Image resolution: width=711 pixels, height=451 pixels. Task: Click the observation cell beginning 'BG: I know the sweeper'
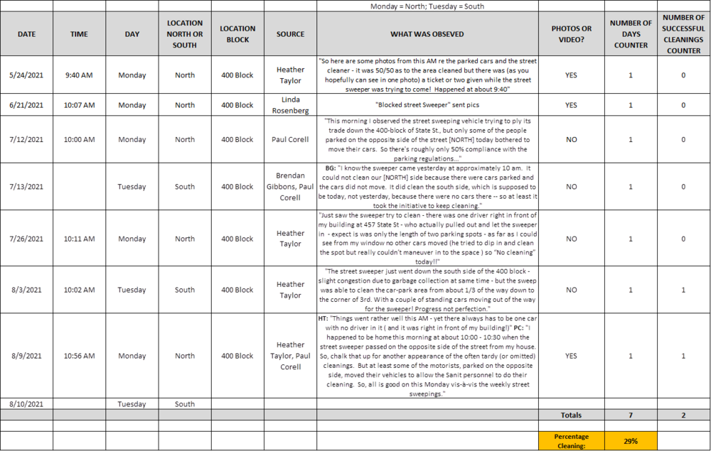pos(427,187)
